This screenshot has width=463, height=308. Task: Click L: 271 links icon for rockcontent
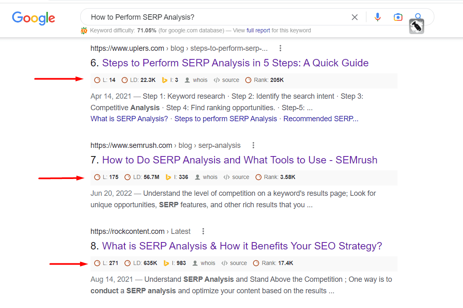pyautogui.click(x=97, y=263)
